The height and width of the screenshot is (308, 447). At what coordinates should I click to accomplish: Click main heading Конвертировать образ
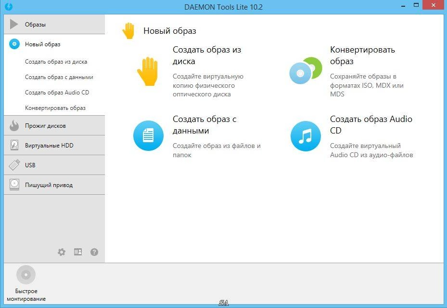(362, 55)
